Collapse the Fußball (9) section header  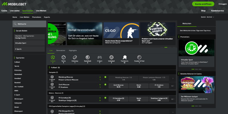[112, 68]
